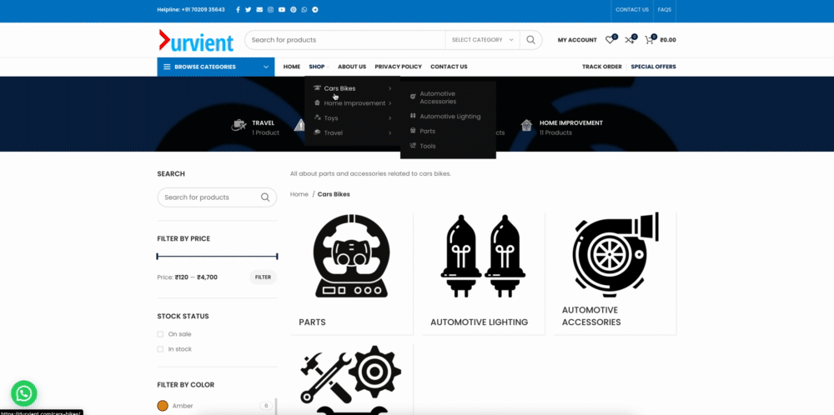834x415 pixels.
Task: Click the AUTOMOTIVE LIGHTING card title
Action: click(480, 322)
